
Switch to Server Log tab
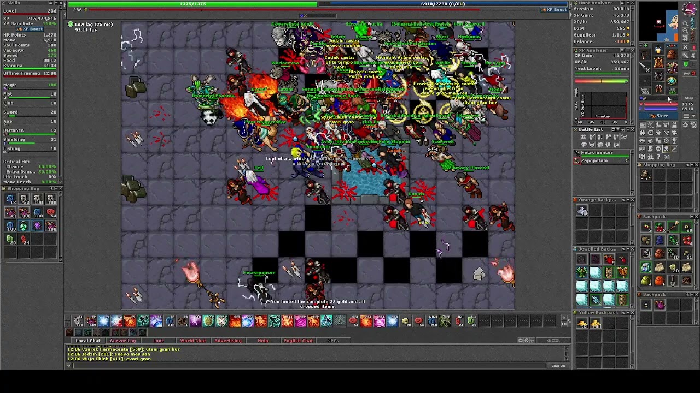tap(122, 341)
